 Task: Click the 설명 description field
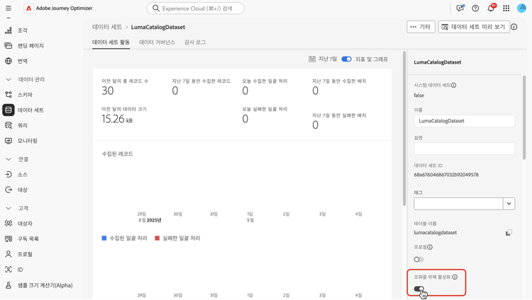(x=464, y=149)
